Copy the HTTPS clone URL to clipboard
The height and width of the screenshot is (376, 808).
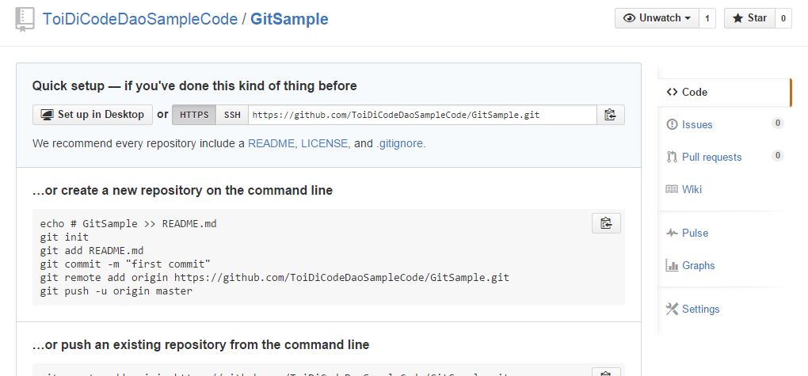(610, 115)
